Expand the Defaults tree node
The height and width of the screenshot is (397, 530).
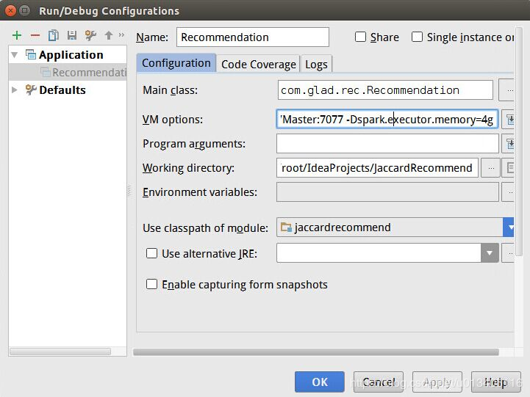coord(15,90)
